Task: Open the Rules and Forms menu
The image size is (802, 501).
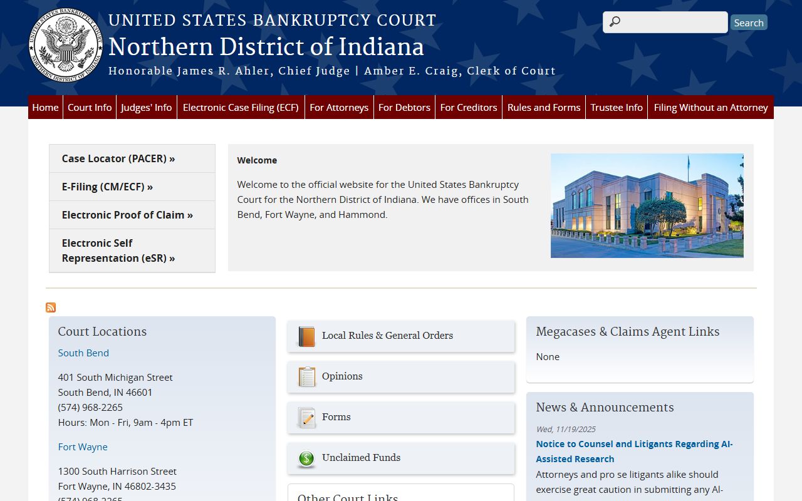Action: (544, 107)
